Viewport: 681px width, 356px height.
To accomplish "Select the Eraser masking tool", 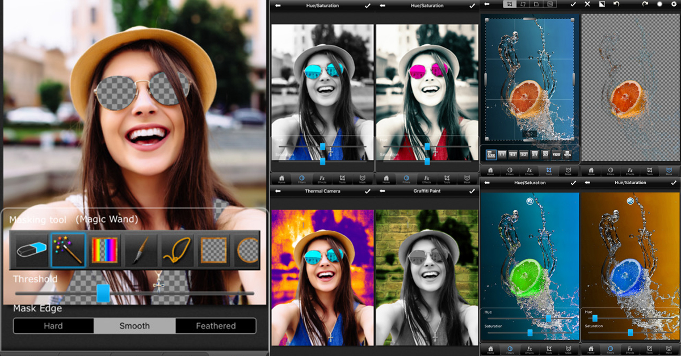I will coord(32,249).
